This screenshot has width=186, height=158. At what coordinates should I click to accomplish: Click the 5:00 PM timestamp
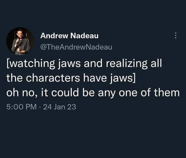coord(21,107)
